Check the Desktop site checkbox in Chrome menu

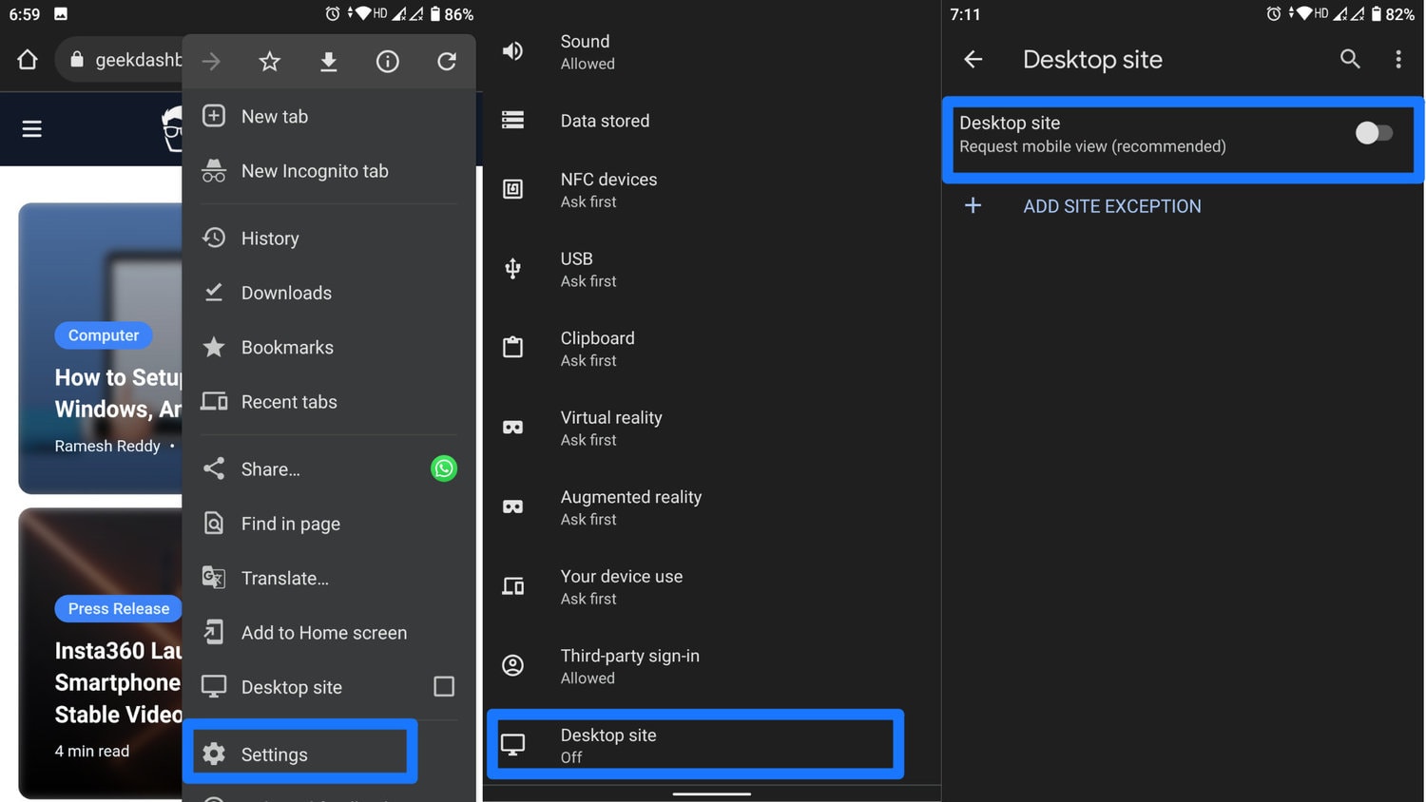coord(444,686)
